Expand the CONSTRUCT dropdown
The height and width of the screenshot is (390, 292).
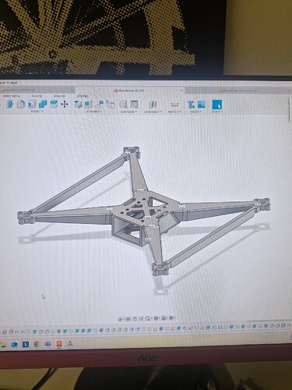pos(153,112)
